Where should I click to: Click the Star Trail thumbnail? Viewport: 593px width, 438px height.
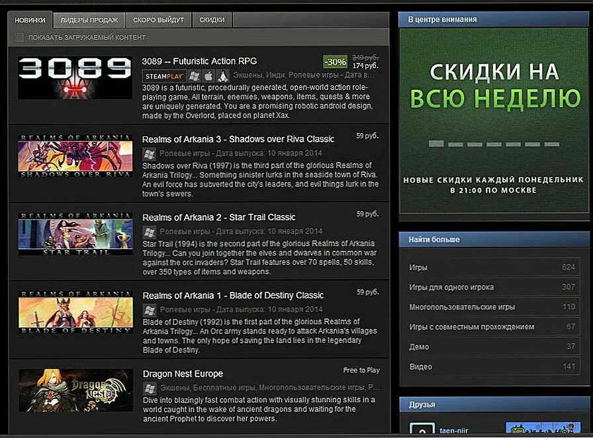pos(75,234)
